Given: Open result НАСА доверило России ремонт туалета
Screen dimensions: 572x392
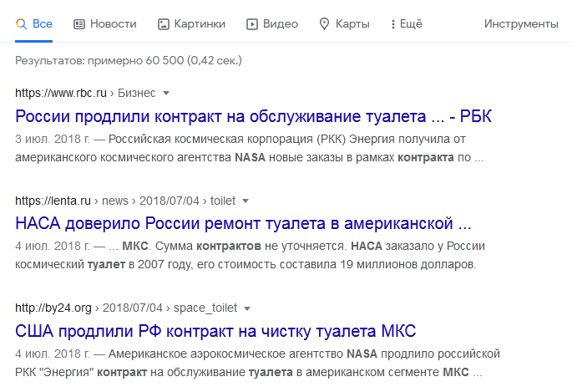Looking at the screenshot, I should pyautogui.click(x=243, y=223).
